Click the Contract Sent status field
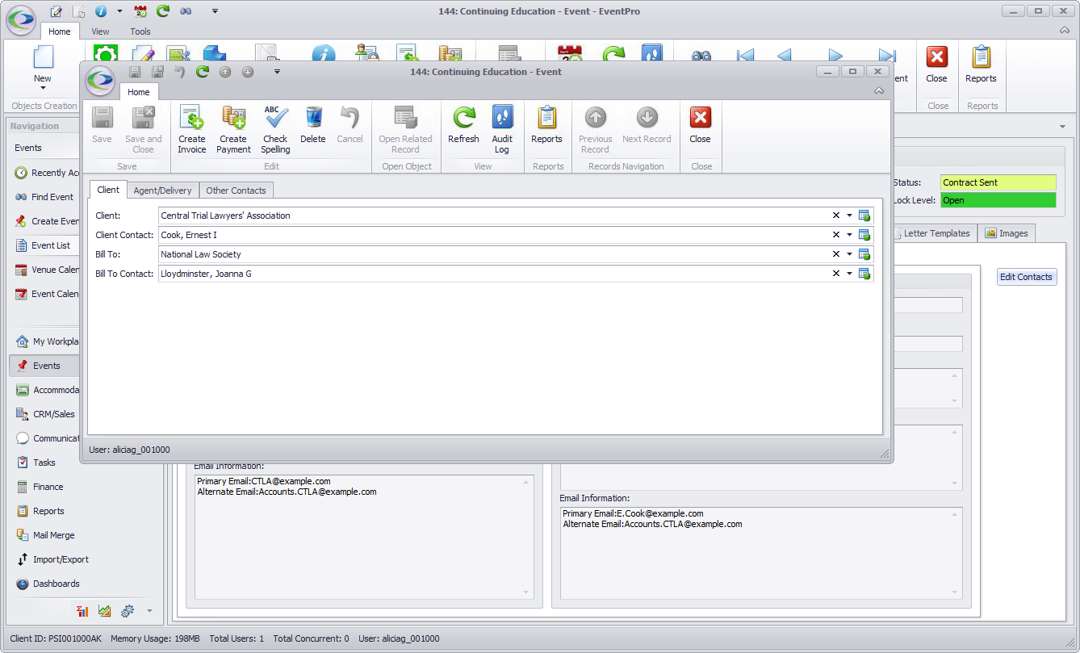 click(x=998, y=182)
